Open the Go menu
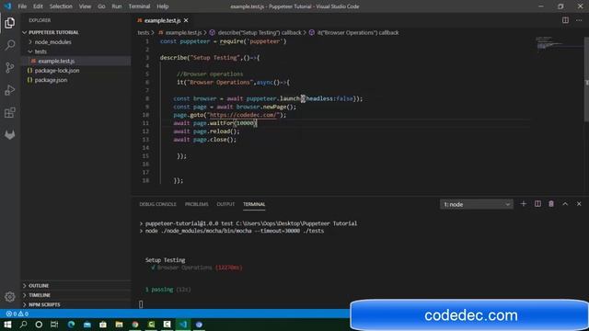 [x=101, y=6]
